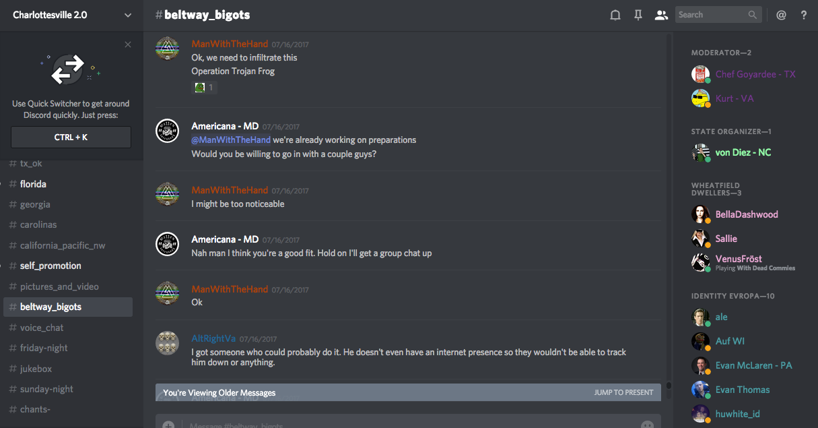Image resolution: width=818 pixels, height=428 pixels.
Task: Click the chat message scrollbar
Action: point(669,202)
